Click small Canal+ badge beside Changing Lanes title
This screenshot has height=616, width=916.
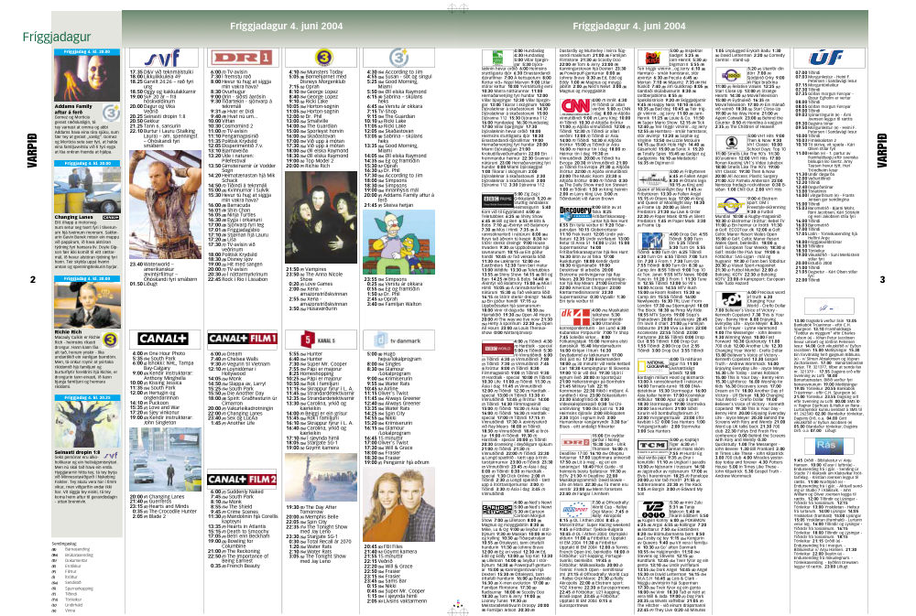click(111, 217)
